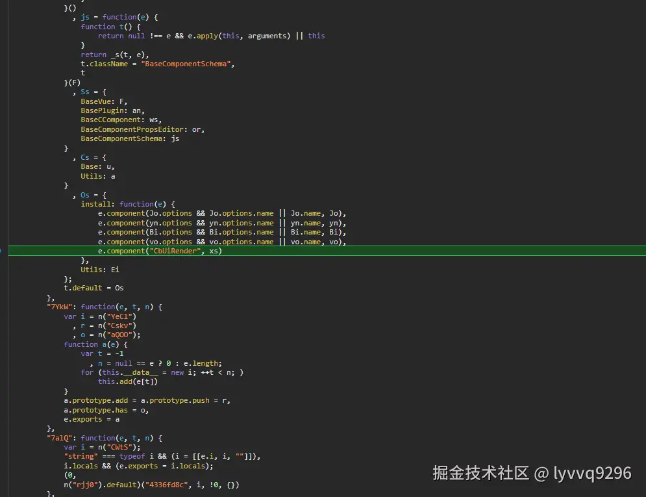
Task: Click the line BaseCComponent: ws,
Action: (x=121, y=120)
